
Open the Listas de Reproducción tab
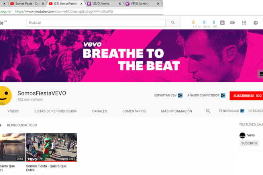[55, 111]
